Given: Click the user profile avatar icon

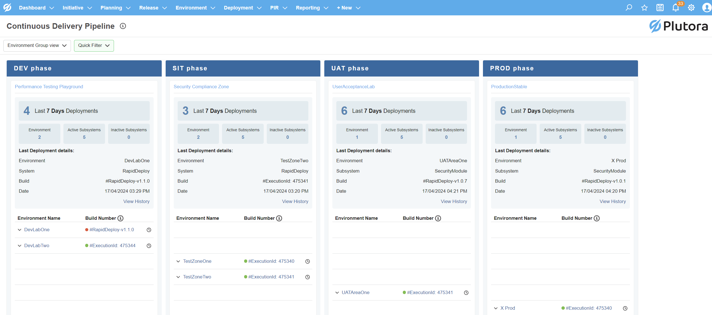Looking at the screenshot, I should (x=707, y=8).
